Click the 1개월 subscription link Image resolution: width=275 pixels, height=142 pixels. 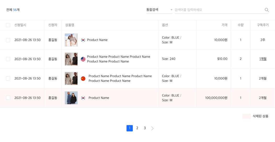click(x=263, y=59)
